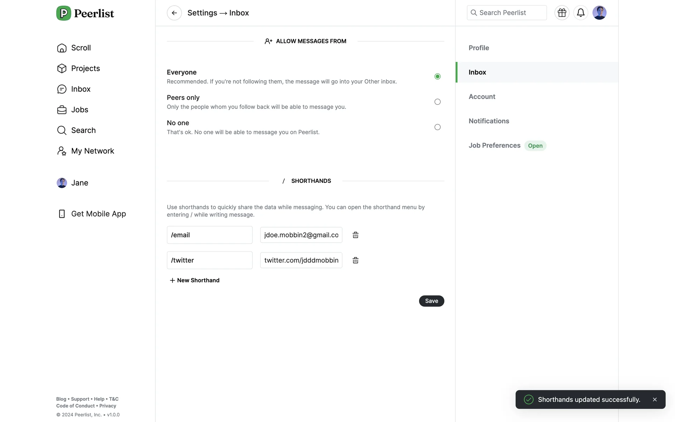Select the No one radio option
The image size is (675, 422).
pyautogui.click(x=437, y=127)
